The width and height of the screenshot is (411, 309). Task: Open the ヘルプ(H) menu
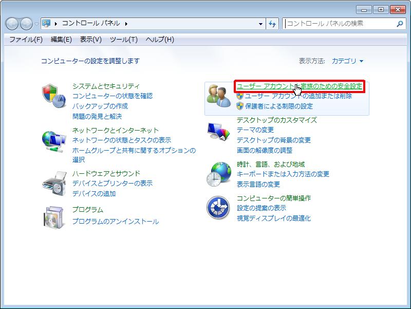(159, 40)
